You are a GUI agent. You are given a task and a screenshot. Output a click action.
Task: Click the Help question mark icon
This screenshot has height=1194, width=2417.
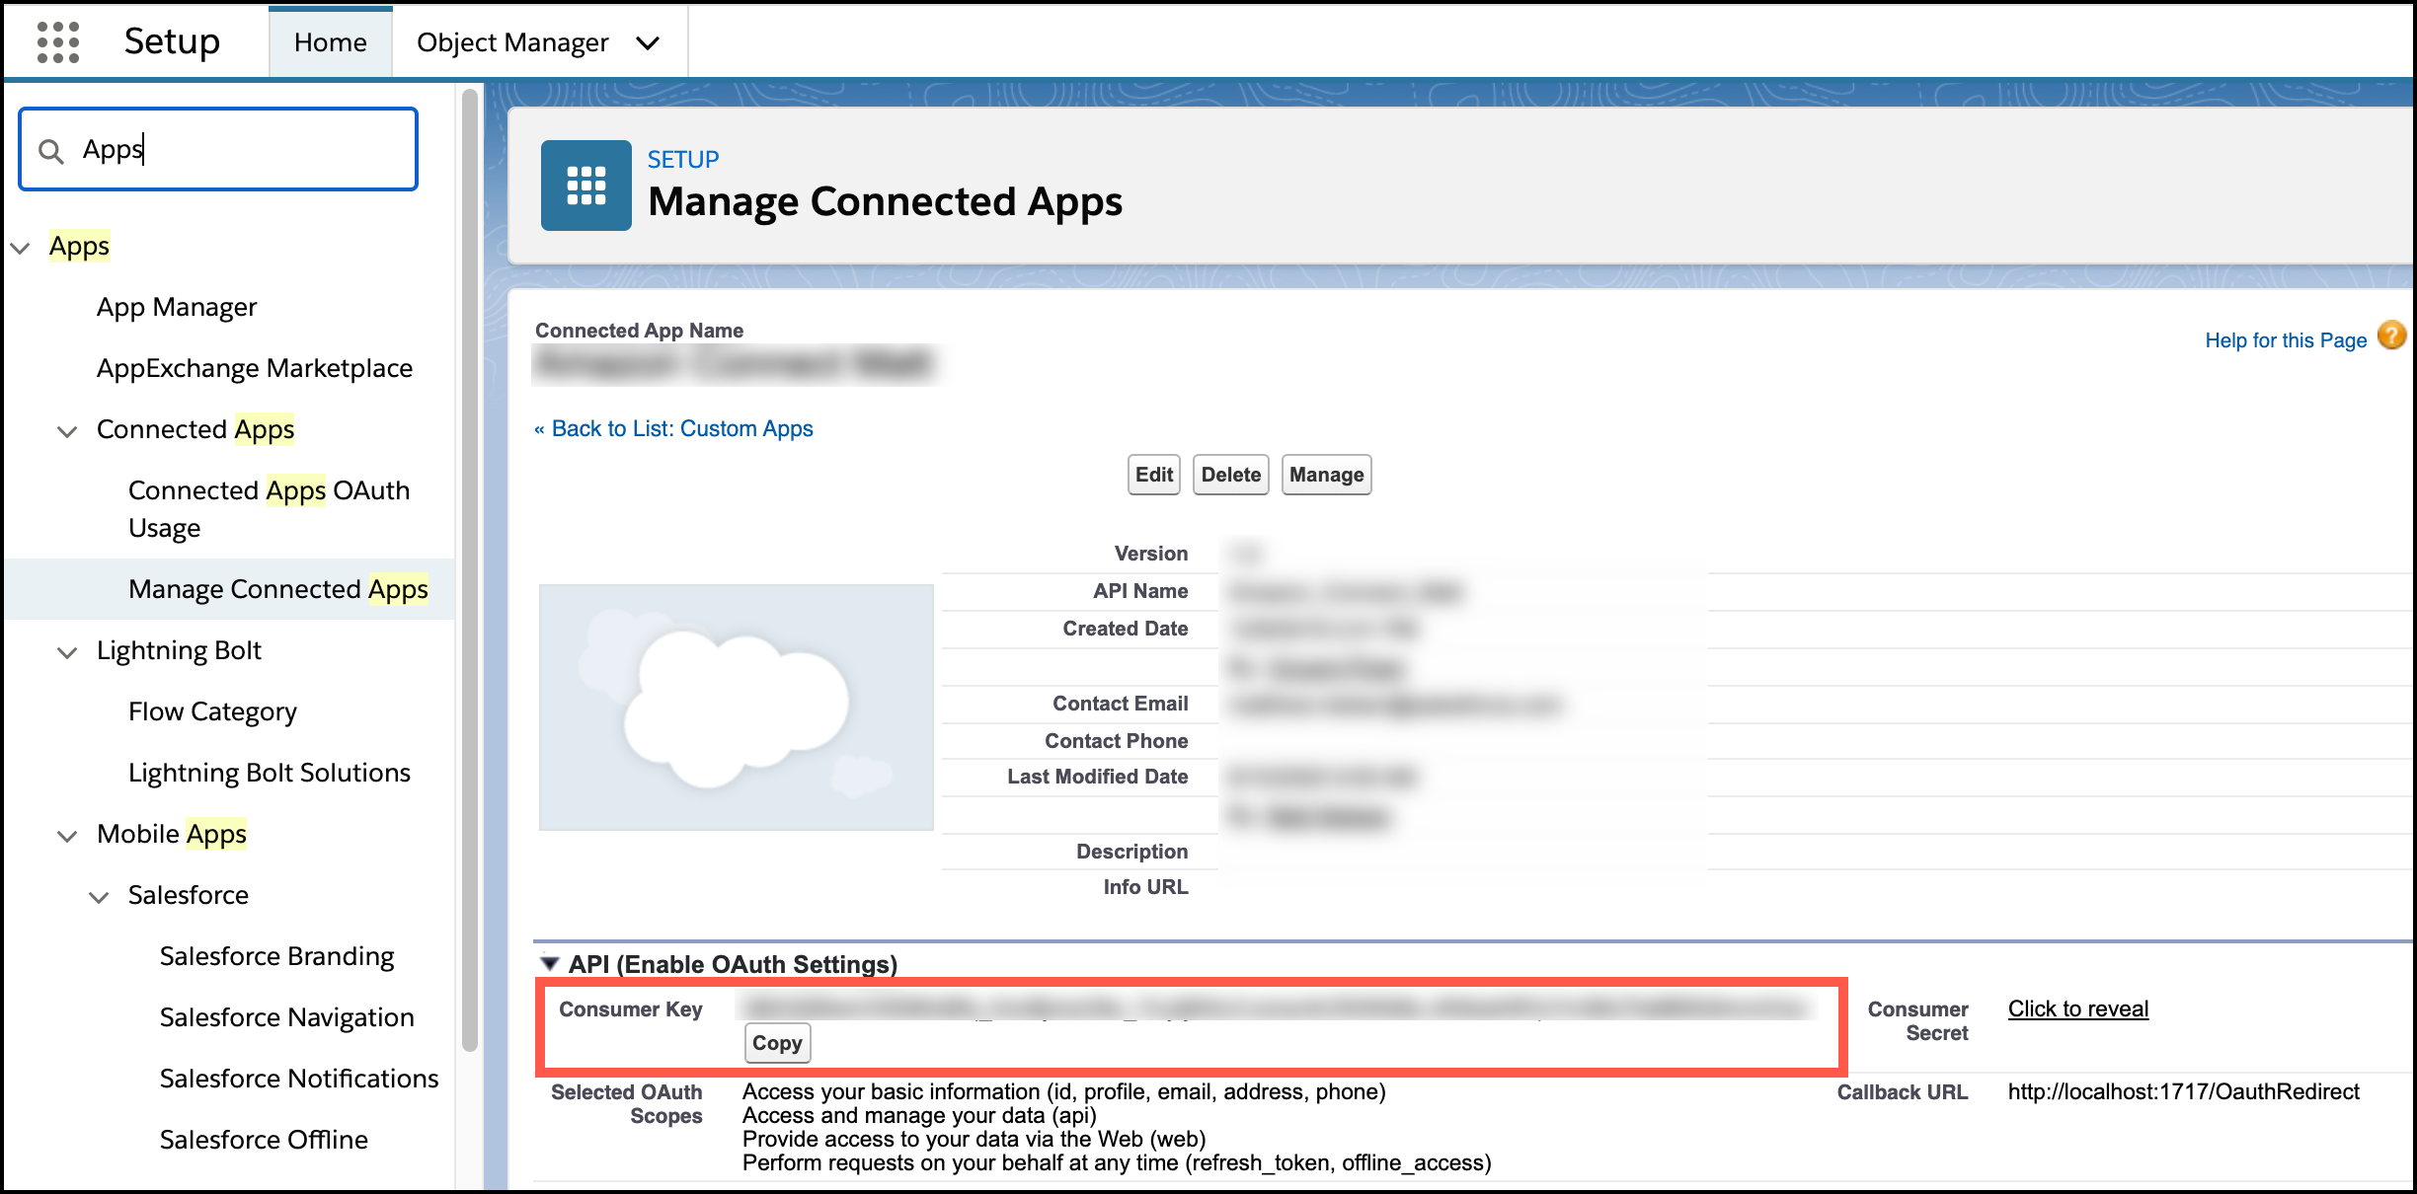click(2390, 336)
